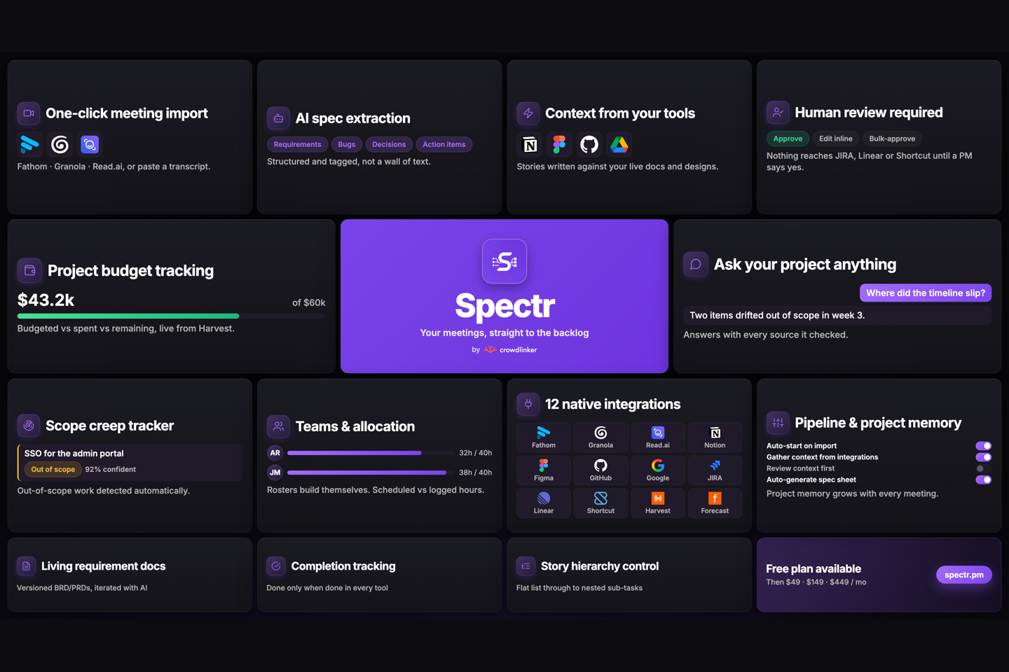This screenshot has width=1009, height=672.
Task: Select the Action items tag
Action: 444,144
